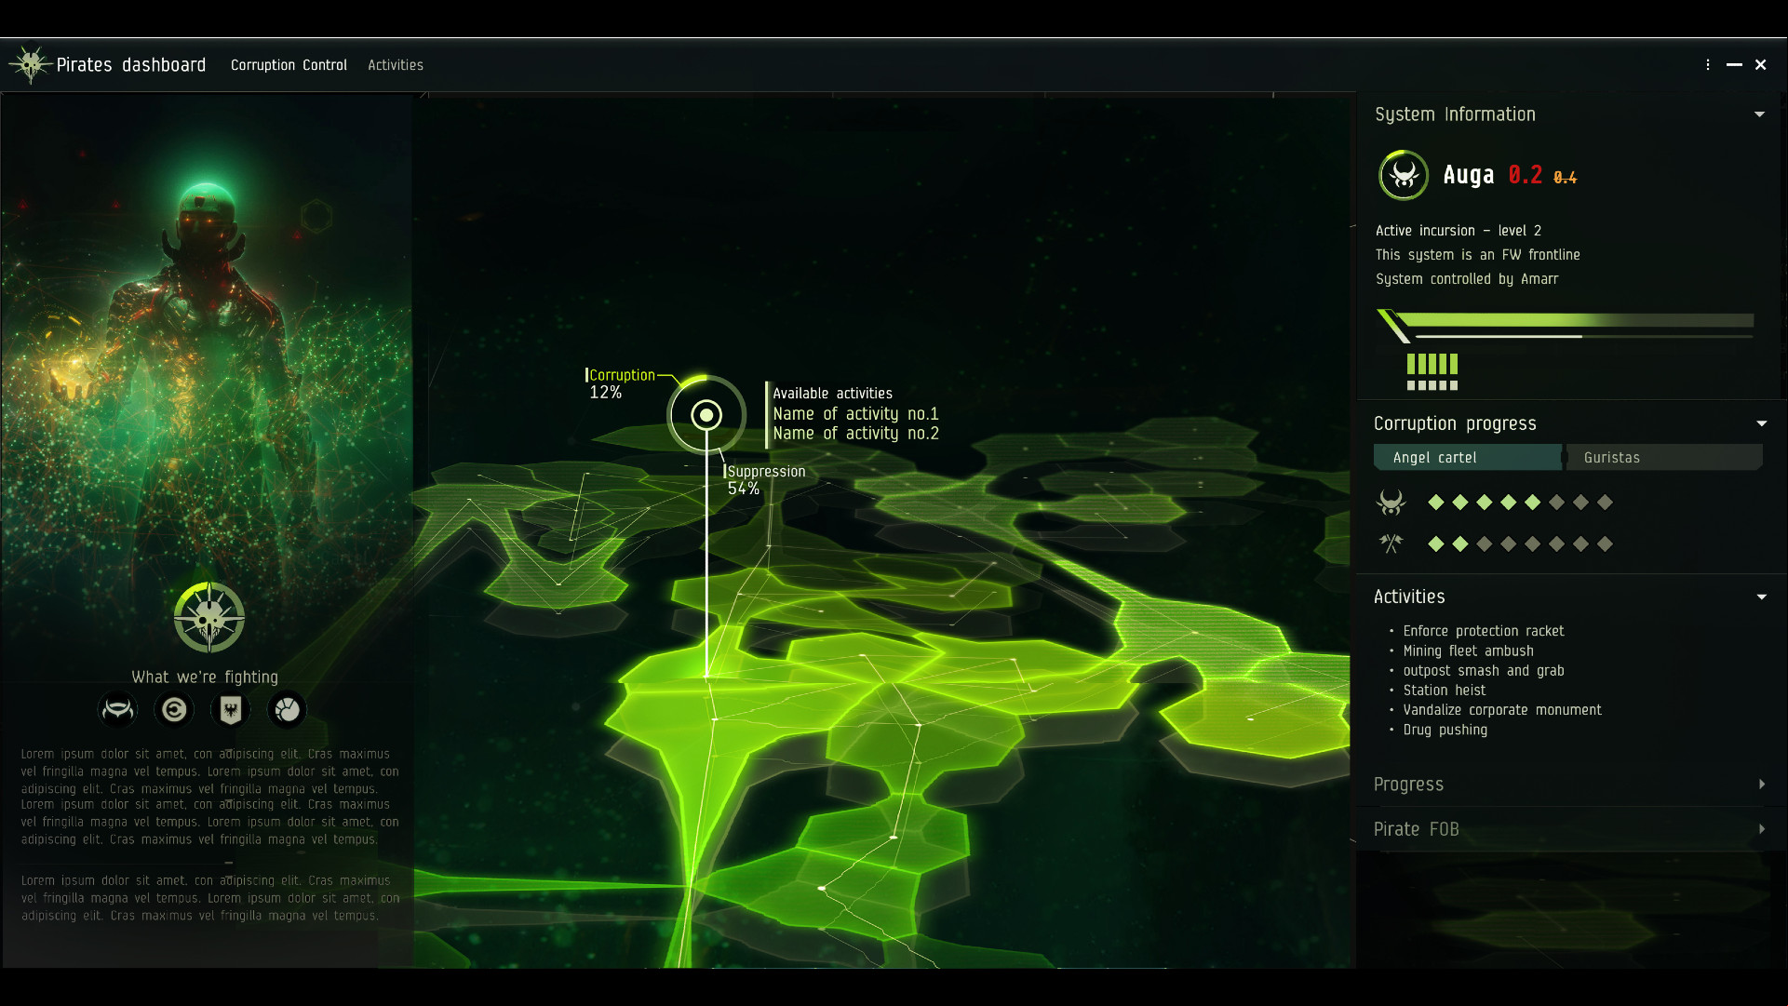Screen dimensions: 1788x1006
Task: Click Name of activity no.2
Action: [x=855, y=434]
